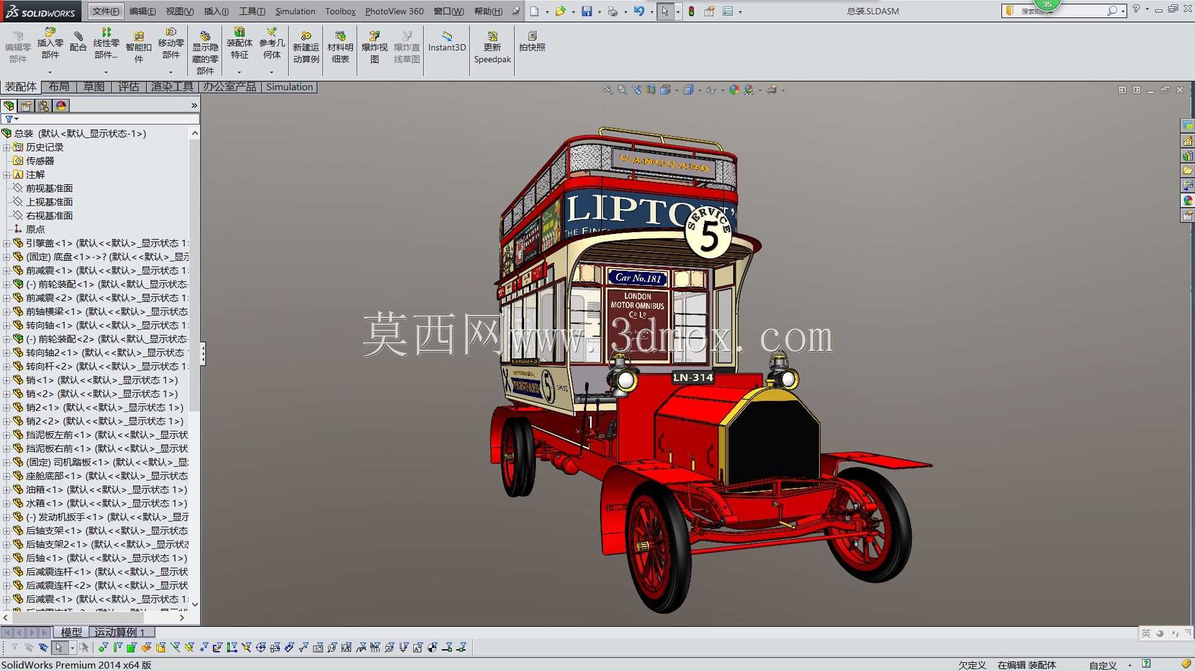The image size is (1195, 671).
Task: Open Appearances color ball in right task pane
Action: click(x=1188, y=200)
